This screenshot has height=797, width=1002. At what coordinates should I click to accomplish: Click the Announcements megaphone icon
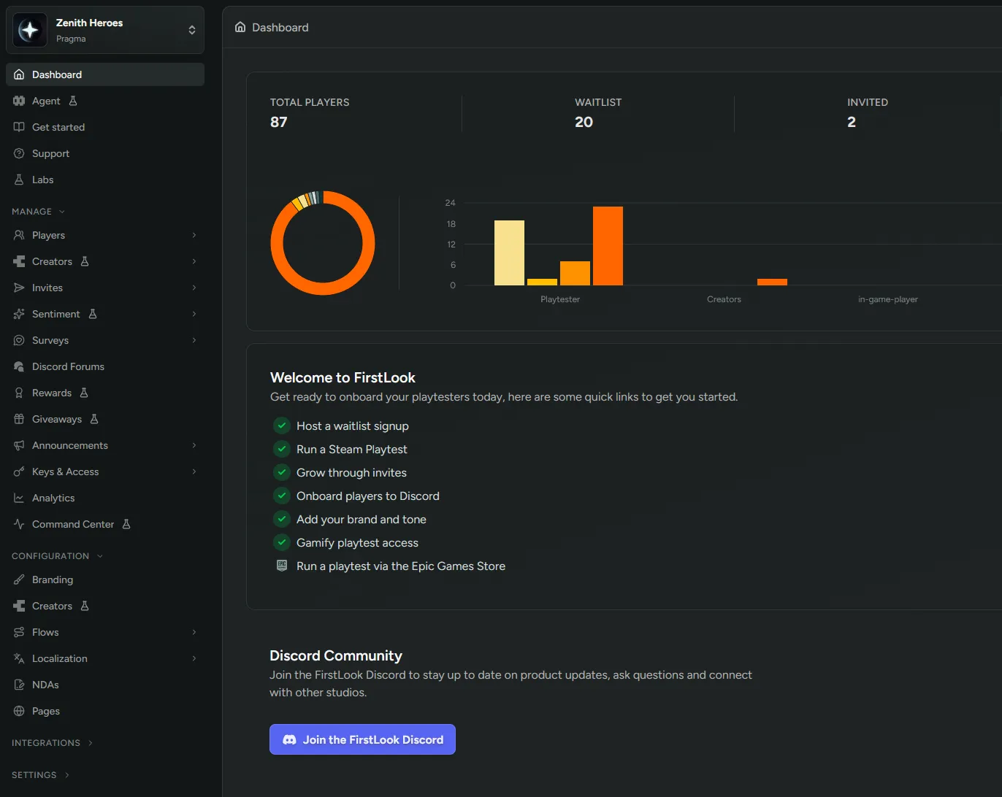[x=19, y=445]
